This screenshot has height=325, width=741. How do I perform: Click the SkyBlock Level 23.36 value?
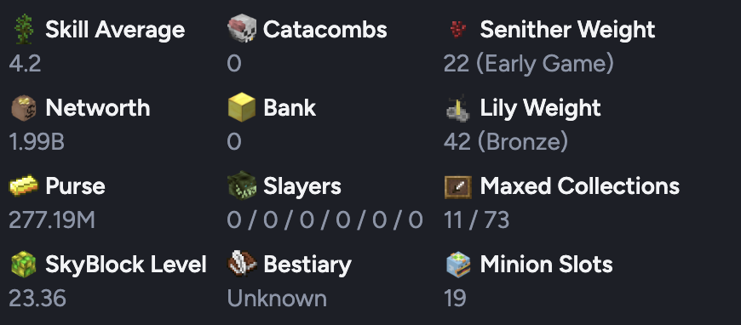tap(37, 299)
